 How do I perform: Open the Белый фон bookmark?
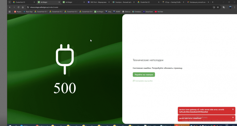148,12
